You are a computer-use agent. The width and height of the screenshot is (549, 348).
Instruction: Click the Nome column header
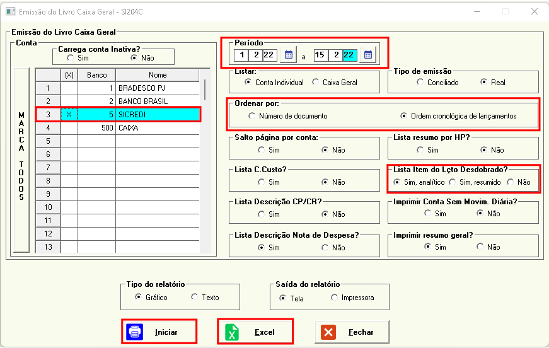tap(158, 75)
